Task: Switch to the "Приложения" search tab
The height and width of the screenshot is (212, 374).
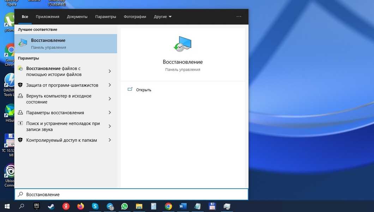Action: tap(47, 17)
